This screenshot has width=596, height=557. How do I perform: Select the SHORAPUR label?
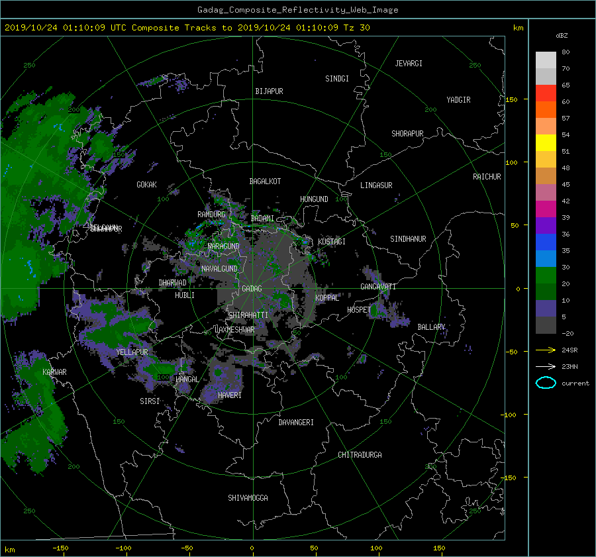(407, 134)
